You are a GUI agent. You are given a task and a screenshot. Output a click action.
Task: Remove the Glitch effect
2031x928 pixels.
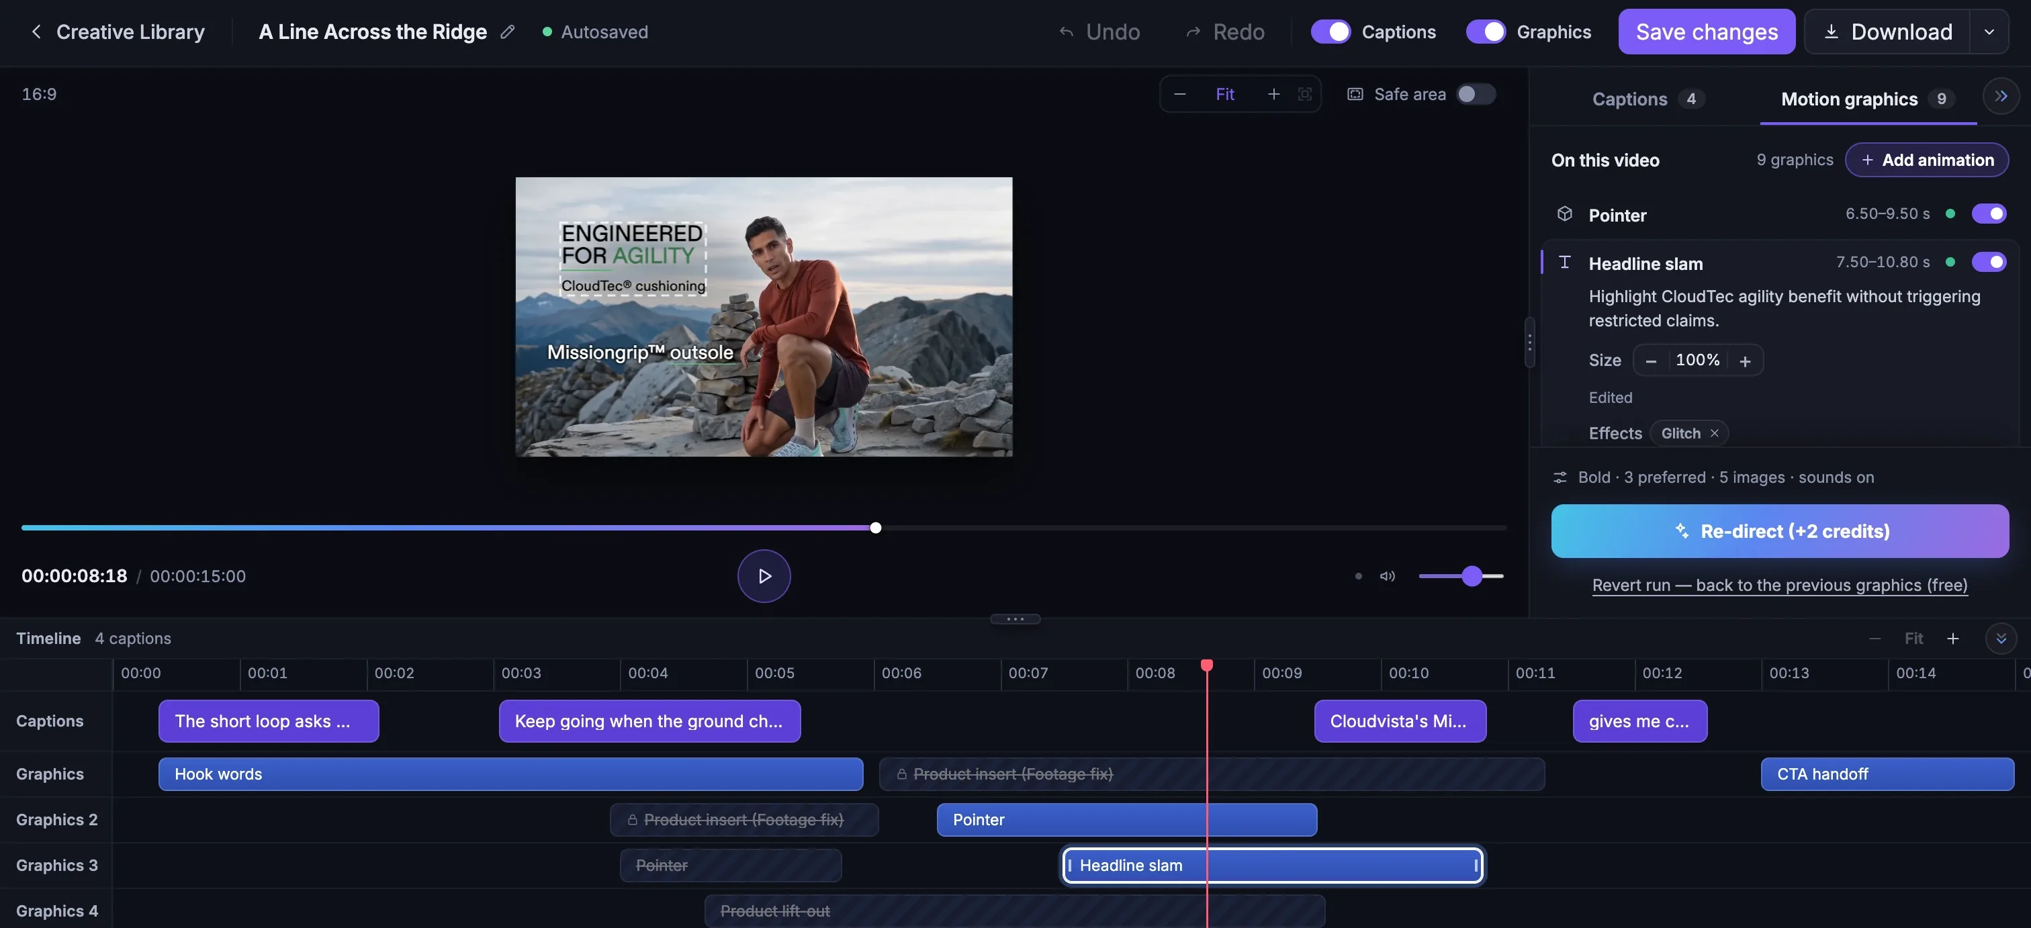click(1714, 433)
